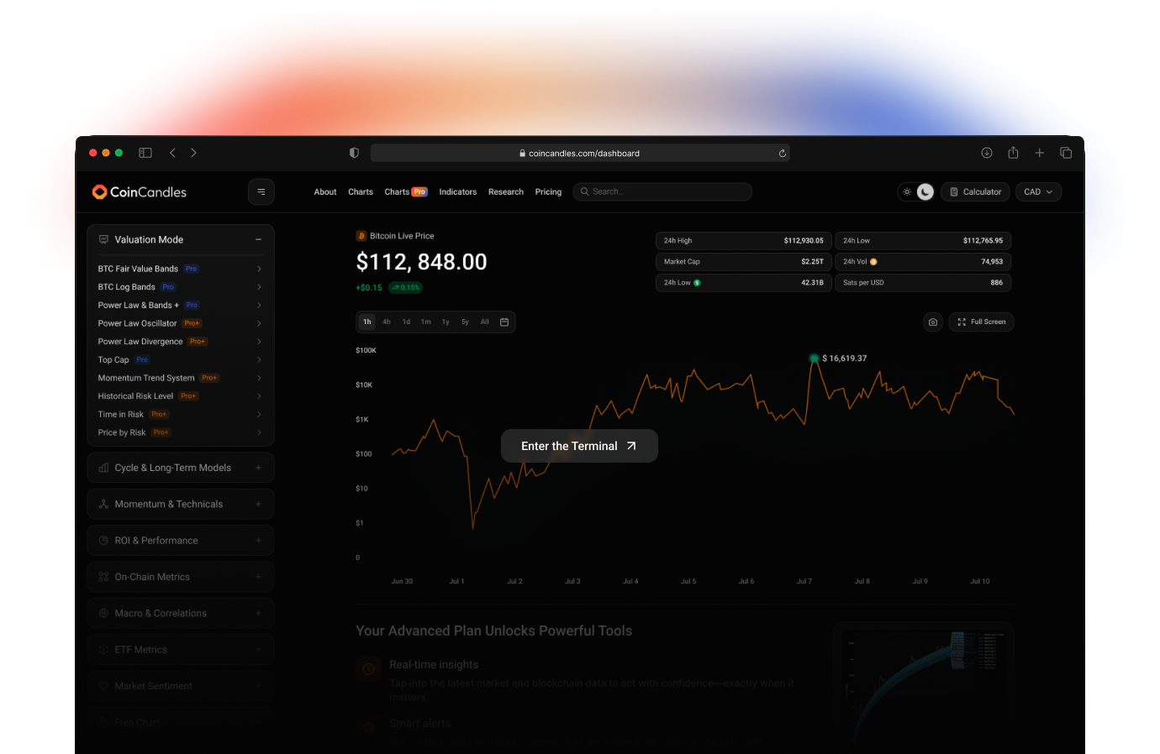Collapse the Valuation Mode section
1160x754 pixels.
point(258,240)
